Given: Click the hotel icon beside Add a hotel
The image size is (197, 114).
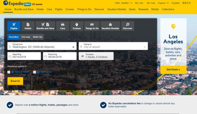Looking at the screenshot, I should 12,72.
